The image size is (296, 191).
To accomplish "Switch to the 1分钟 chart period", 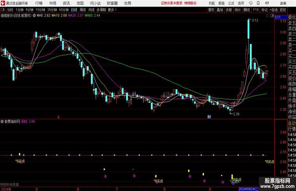I will (20, 10).
